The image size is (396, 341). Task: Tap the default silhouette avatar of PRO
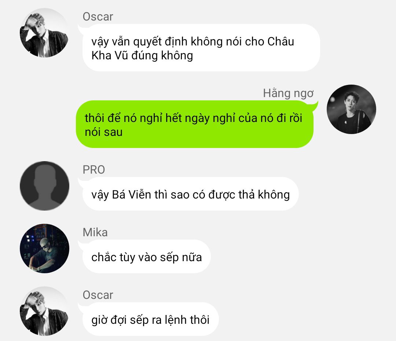pyautogui.click(x=44, y=186)
